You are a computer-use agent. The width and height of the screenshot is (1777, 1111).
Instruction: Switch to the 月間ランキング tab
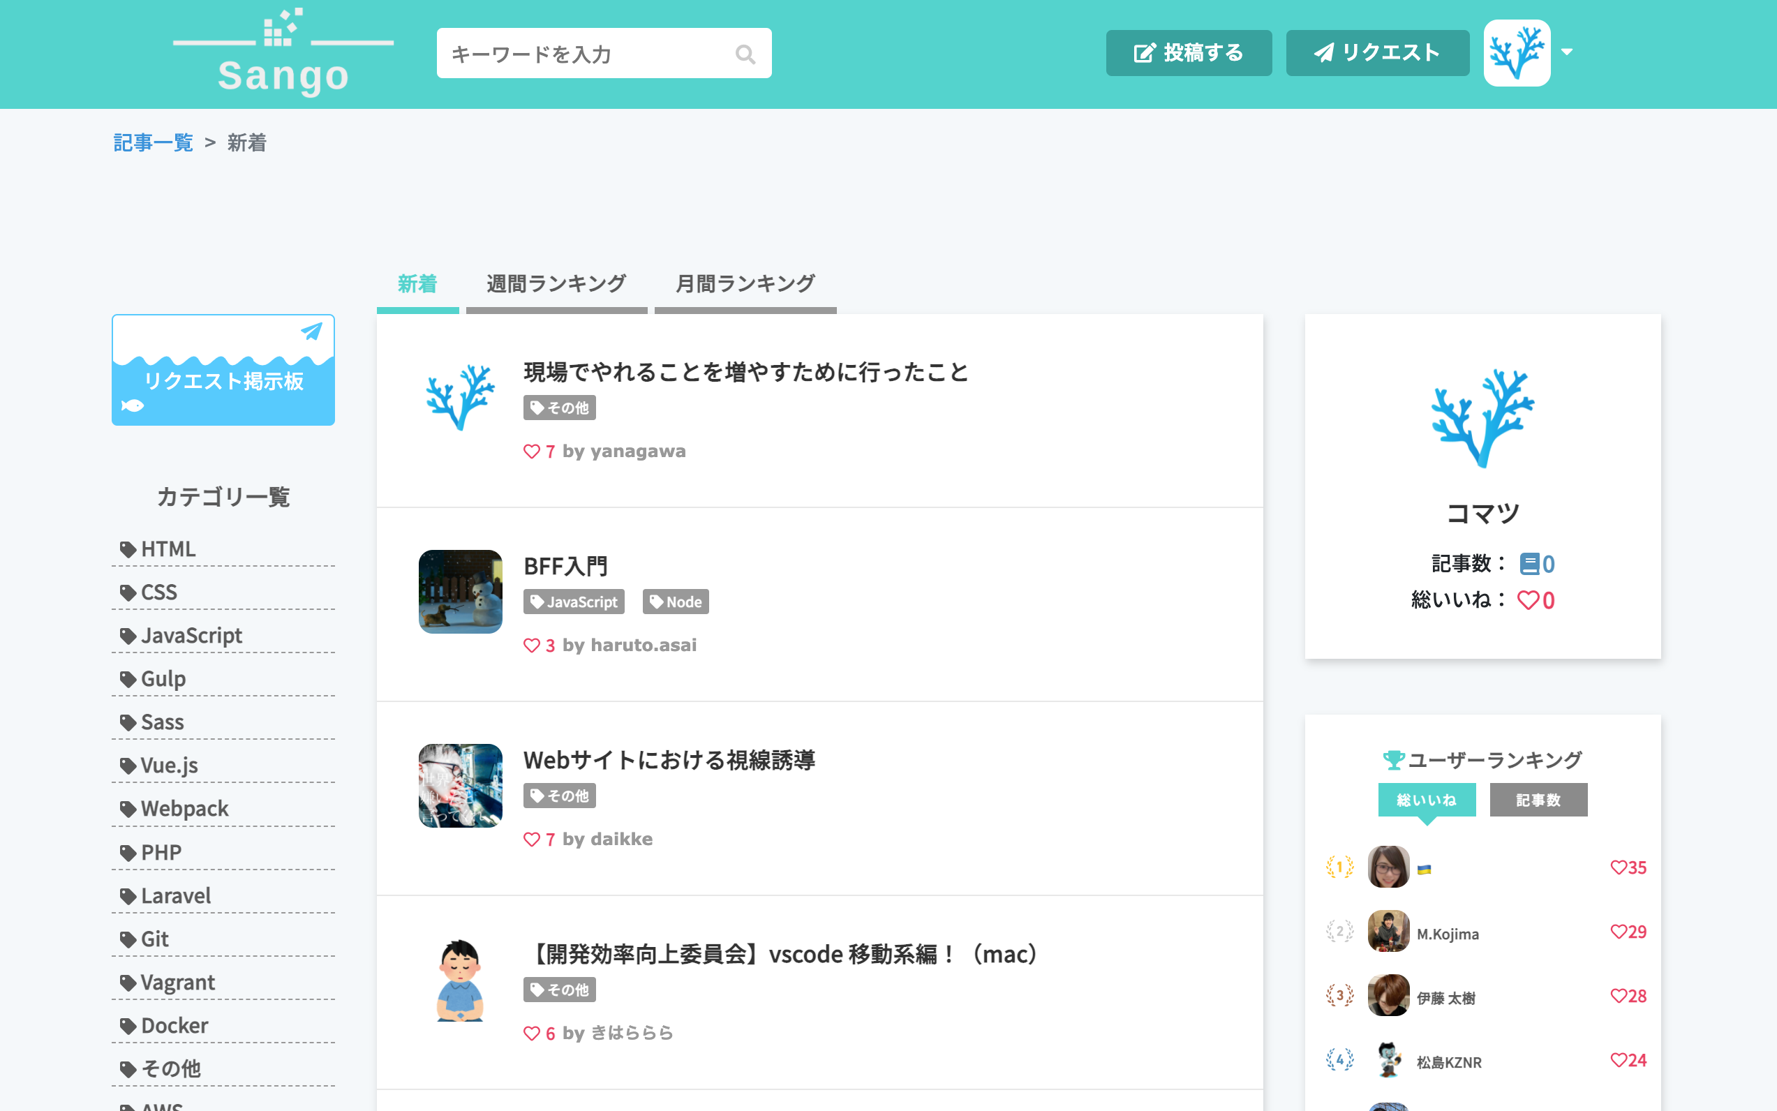(x=745, y=284)
